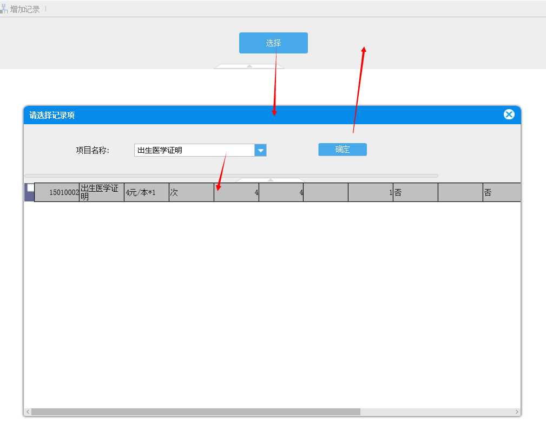Click the 增加记录 icon
The image size is (546, 438).
(x=4, y=9)
